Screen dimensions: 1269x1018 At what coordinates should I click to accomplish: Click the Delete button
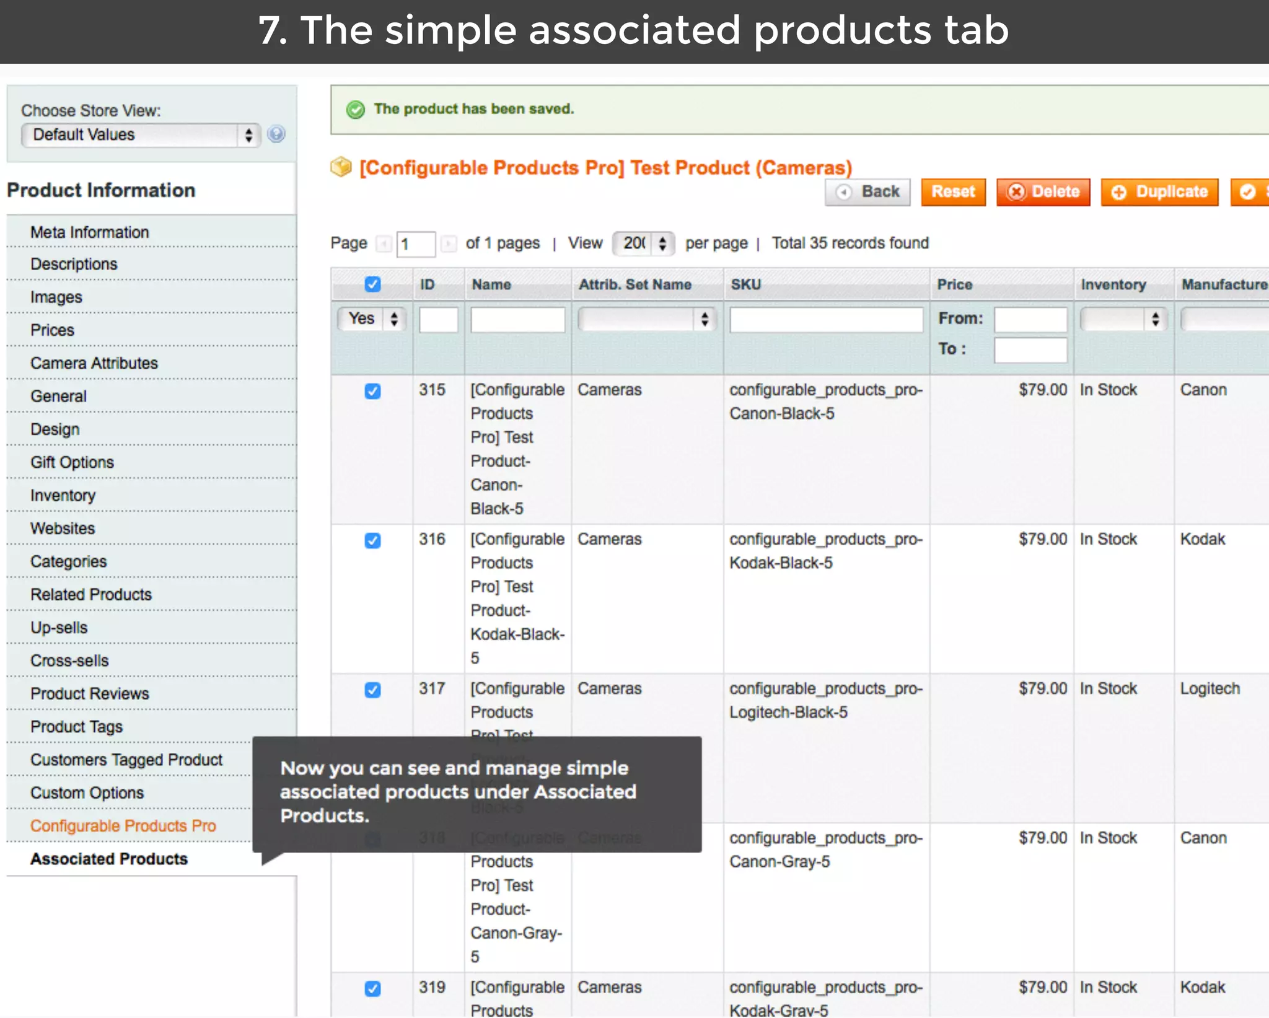[x=1043, y=192]
